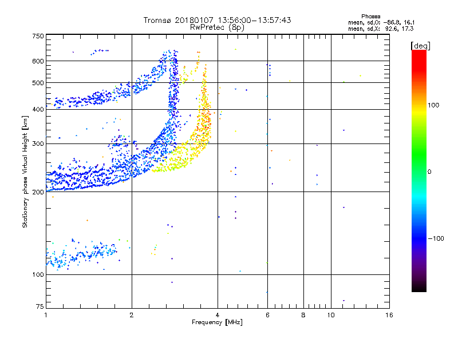Click the subtitle 'RwPretec (8p)'

click(217, 27)
